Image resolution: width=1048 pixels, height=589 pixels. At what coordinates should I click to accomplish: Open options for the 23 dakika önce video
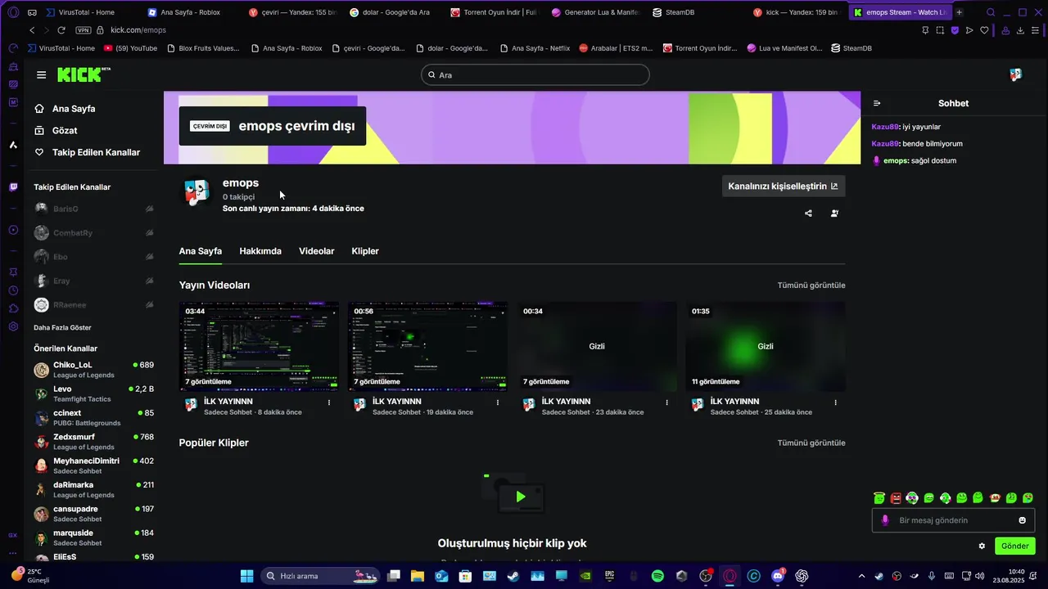pyautogui.click(x=666, y=402)
